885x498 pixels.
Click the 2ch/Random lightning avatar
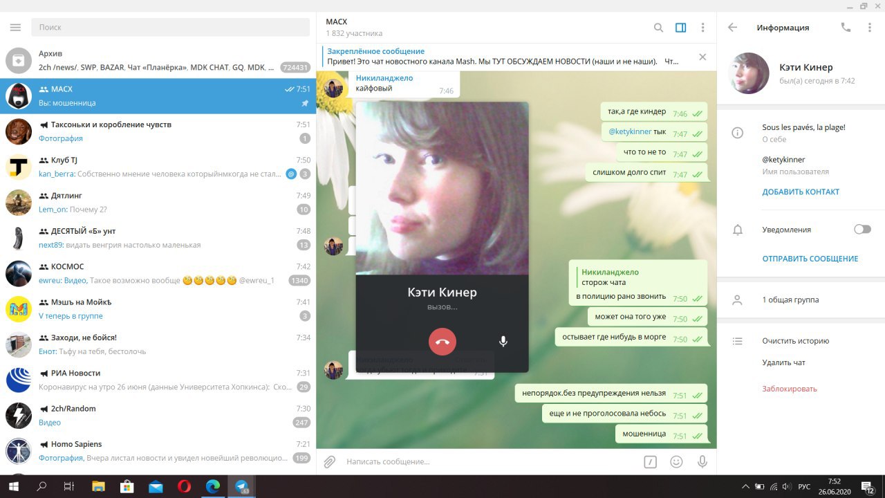(x=19, y=416)
